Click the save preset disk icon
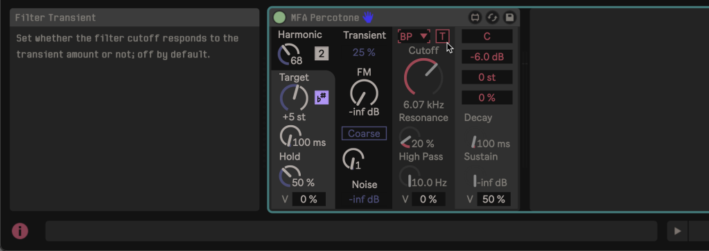Viewport: 709px width, 251px height. (509, 17)
